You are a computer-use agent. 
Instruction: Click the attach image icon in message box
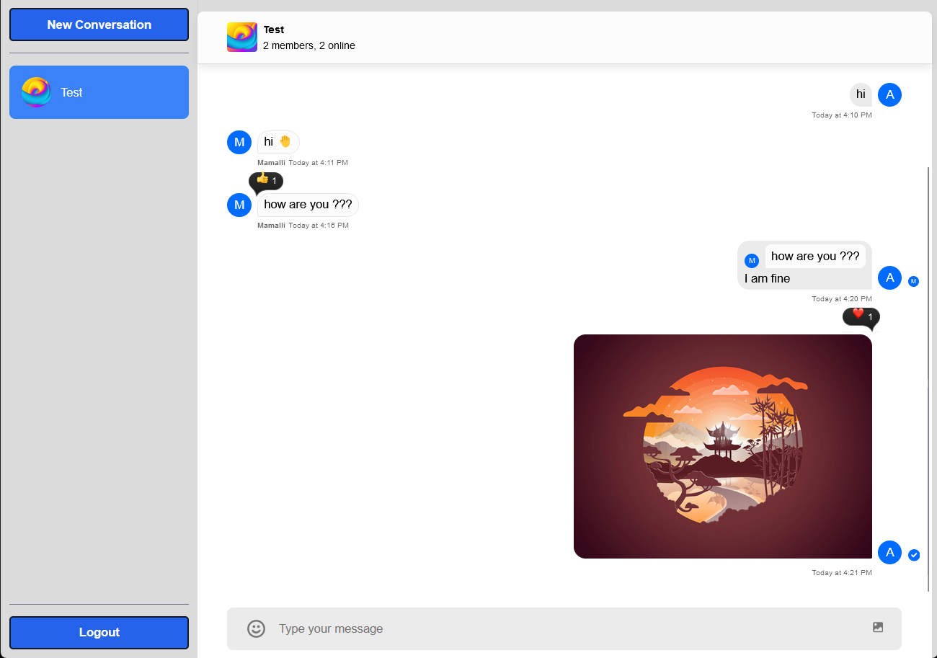click(878, 627)
